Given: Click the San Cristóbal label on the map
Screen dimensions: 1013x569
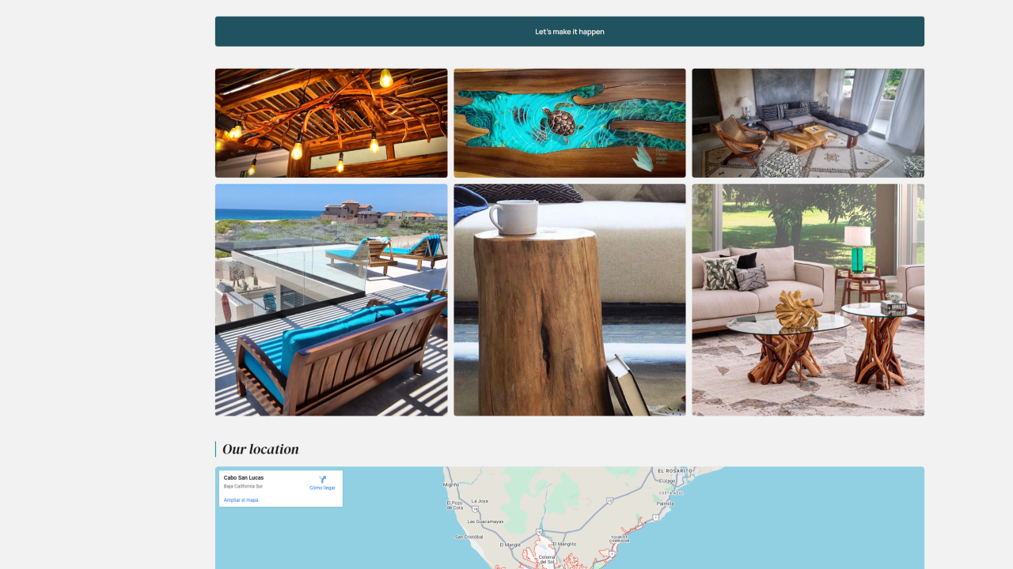Looking at the screenshot, I should click(x=469, y=537).
